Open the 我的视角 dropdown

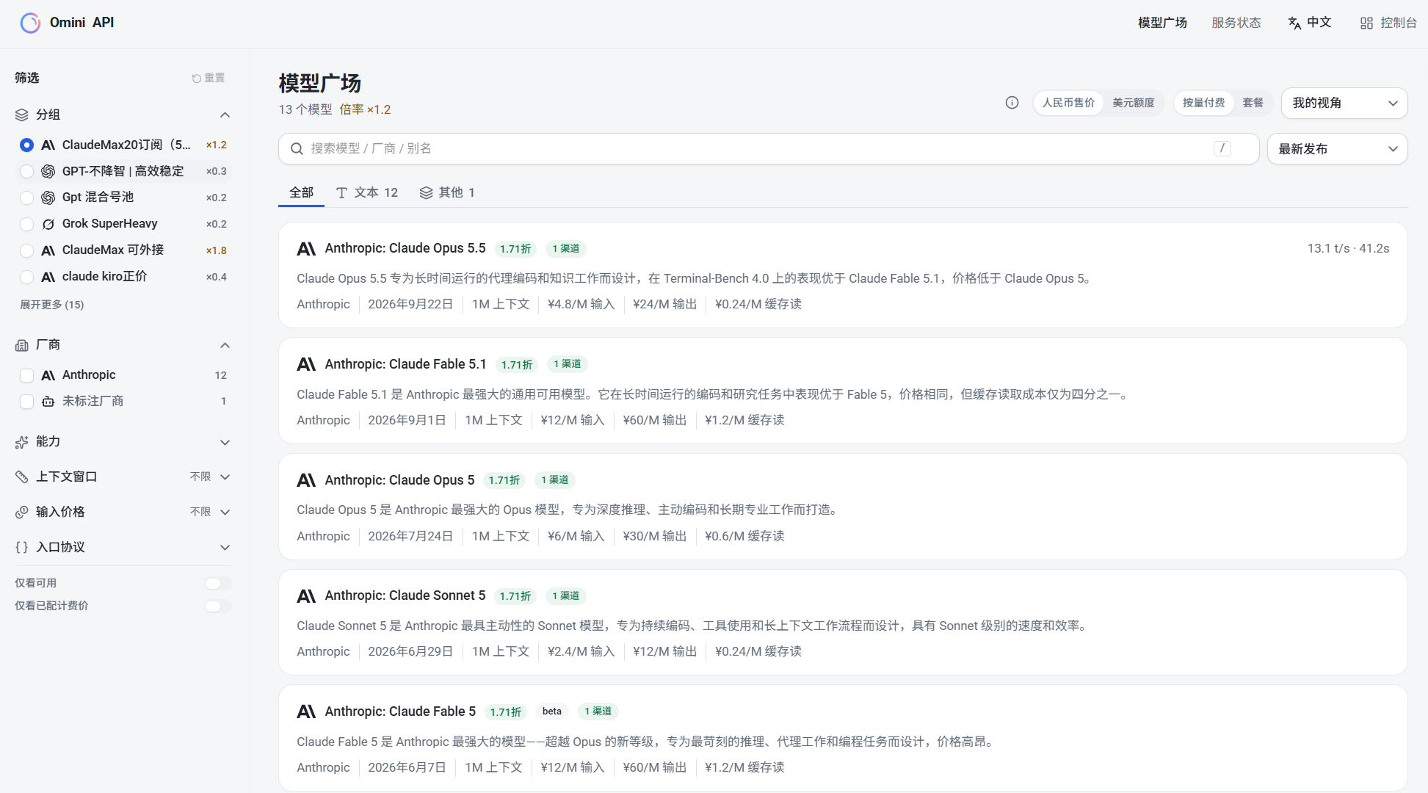(1344, 104)
